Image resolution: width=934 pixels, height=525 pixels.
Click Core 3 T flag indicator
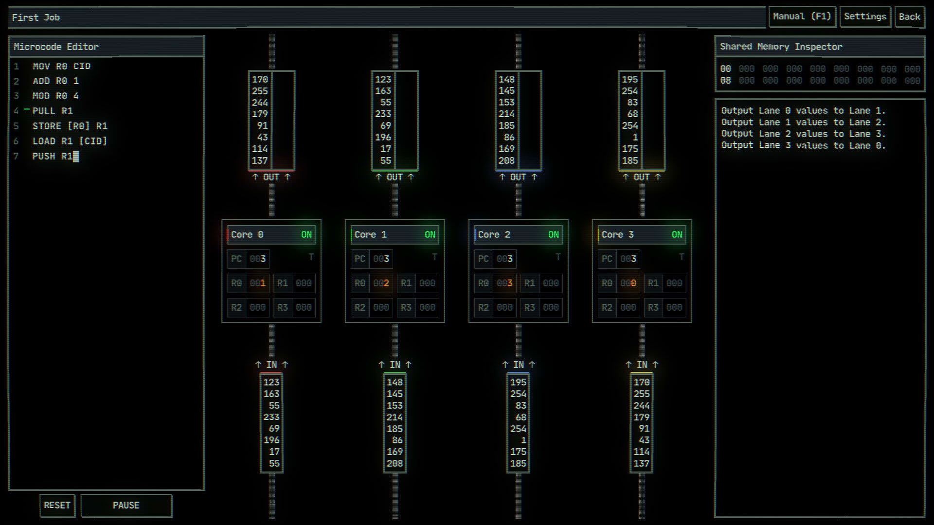682,257
